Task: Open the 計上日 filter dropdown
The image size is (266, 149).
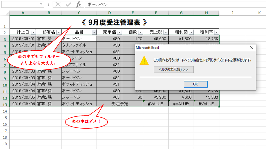Action: click(33, 32)
